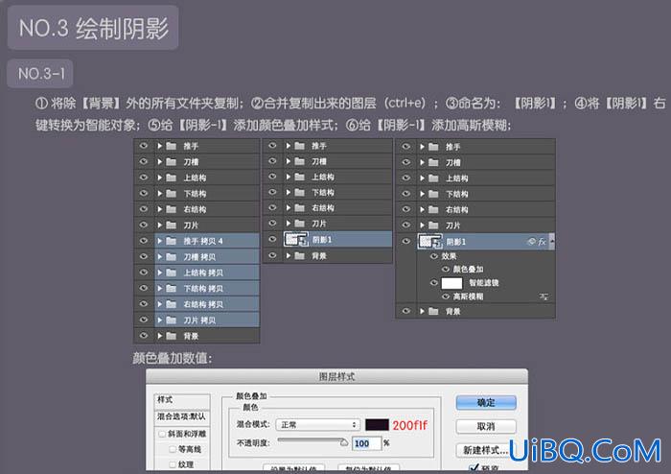Select 等高线 style entry label
Screen dimensions: 671x474
190,449
